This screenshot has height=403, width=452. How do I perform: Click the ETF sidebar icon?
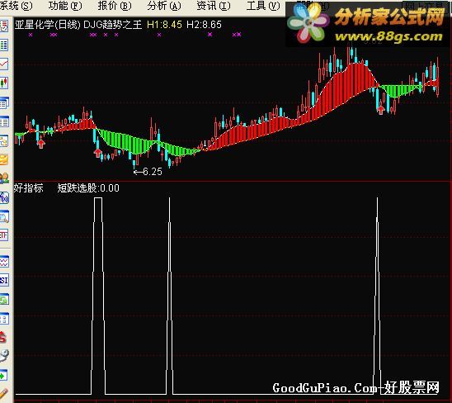(4, 235)
